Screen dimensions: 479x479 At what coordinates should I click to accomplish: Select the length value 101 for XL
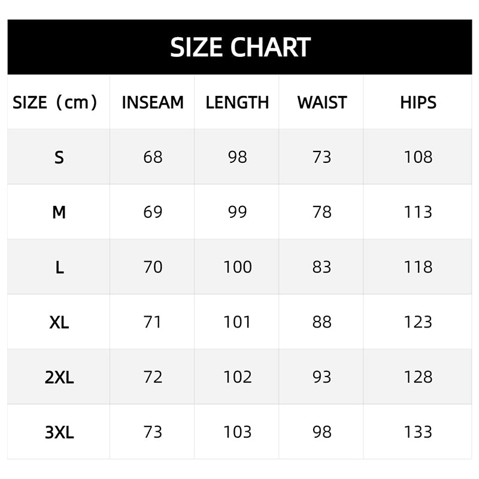coord(237,322)
